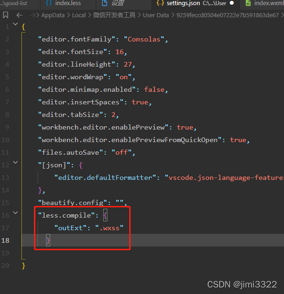Click the "[json]" key

[x=54, y=165]
